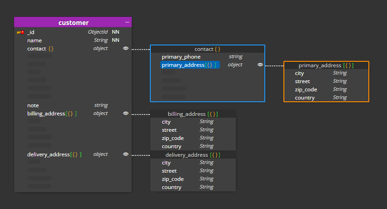Select the _id field row
This screenshot has height=209, width=387.
(x=73, y=32)
